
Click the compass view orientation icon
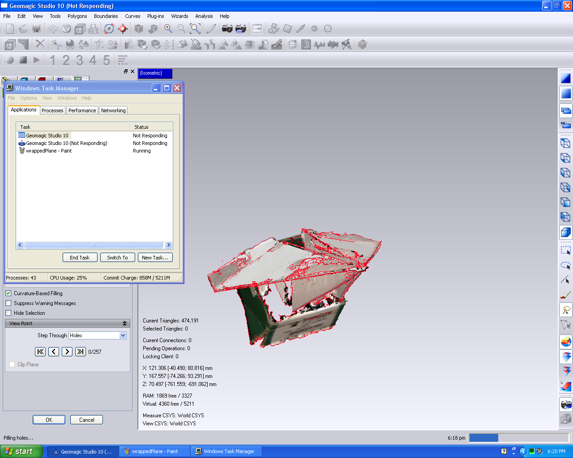click(109, 29)
